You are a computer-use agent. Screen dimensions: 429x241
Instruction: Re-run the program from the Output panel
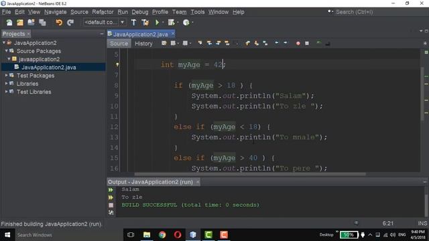click(111, 189)
